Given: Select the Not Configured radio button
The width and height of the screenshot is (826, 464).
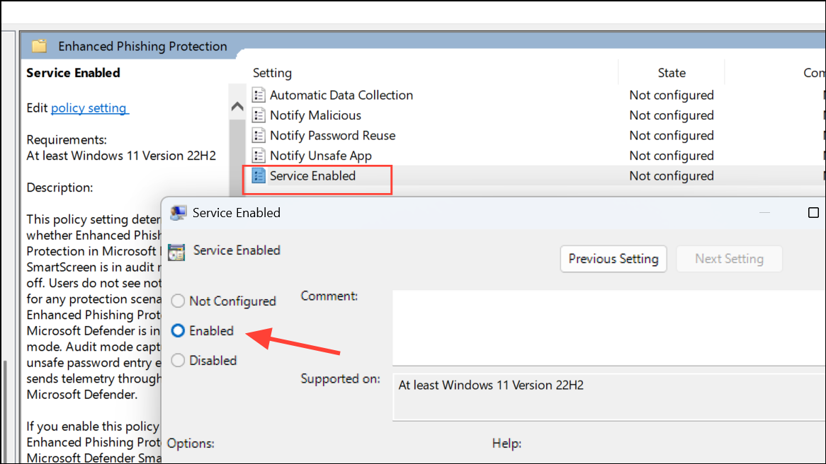Looking at the screenshot, I should click(x=178, y=301).
